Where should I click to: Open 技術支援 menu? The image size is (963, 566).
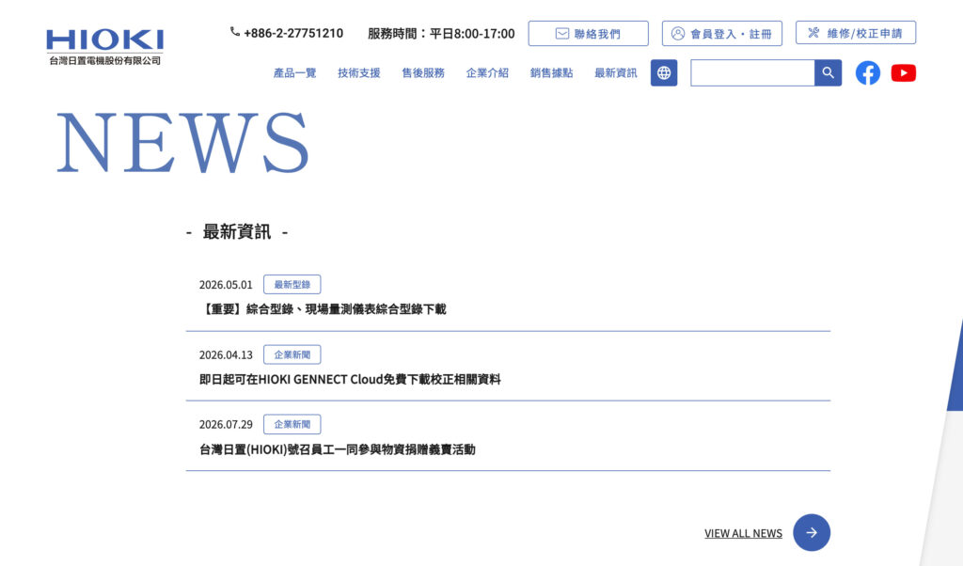[358, 73]
